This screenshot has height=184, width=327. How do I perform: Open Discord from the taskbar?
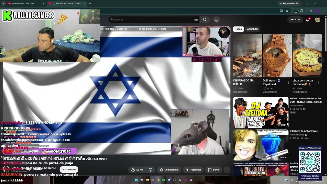click(x=169, y=180)
